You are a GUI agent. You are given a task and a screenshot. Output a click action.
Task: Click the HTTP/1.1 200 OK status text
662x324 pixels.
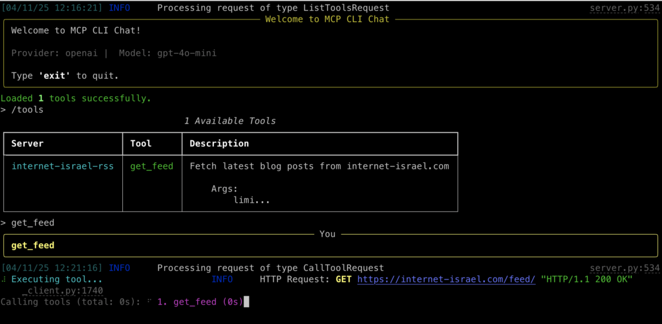click(x=586, y=279)
